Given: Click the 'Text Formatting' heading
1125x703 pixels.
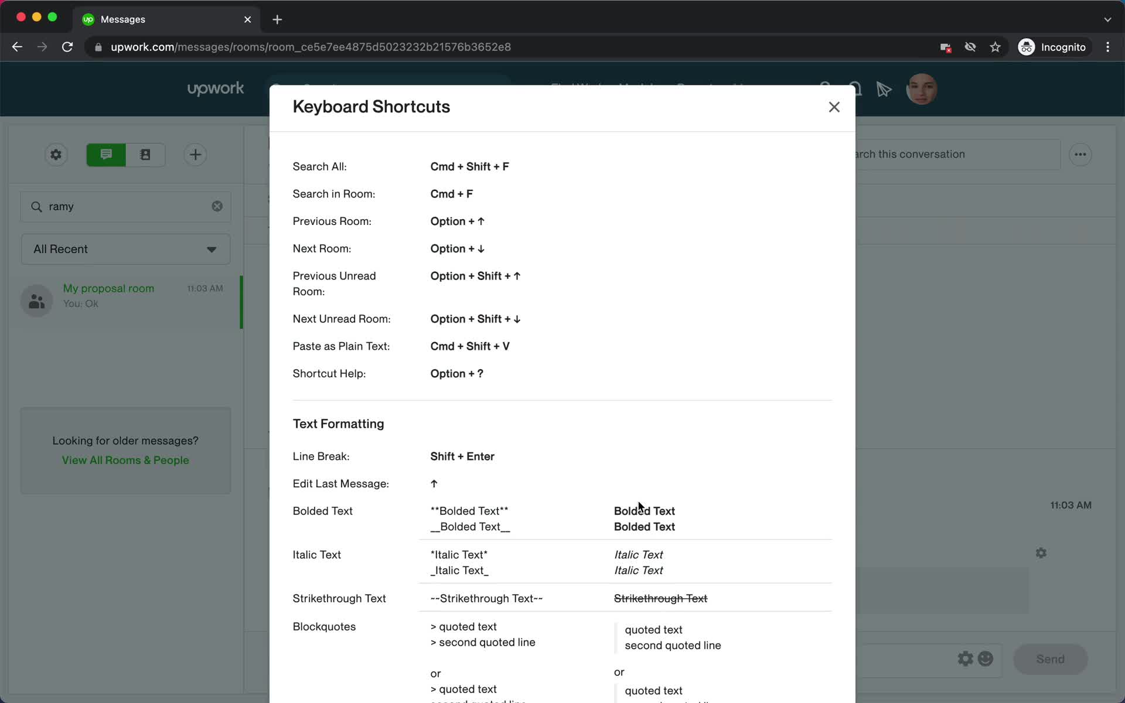Looking at the screenshot, I should [x=338, y=424].
